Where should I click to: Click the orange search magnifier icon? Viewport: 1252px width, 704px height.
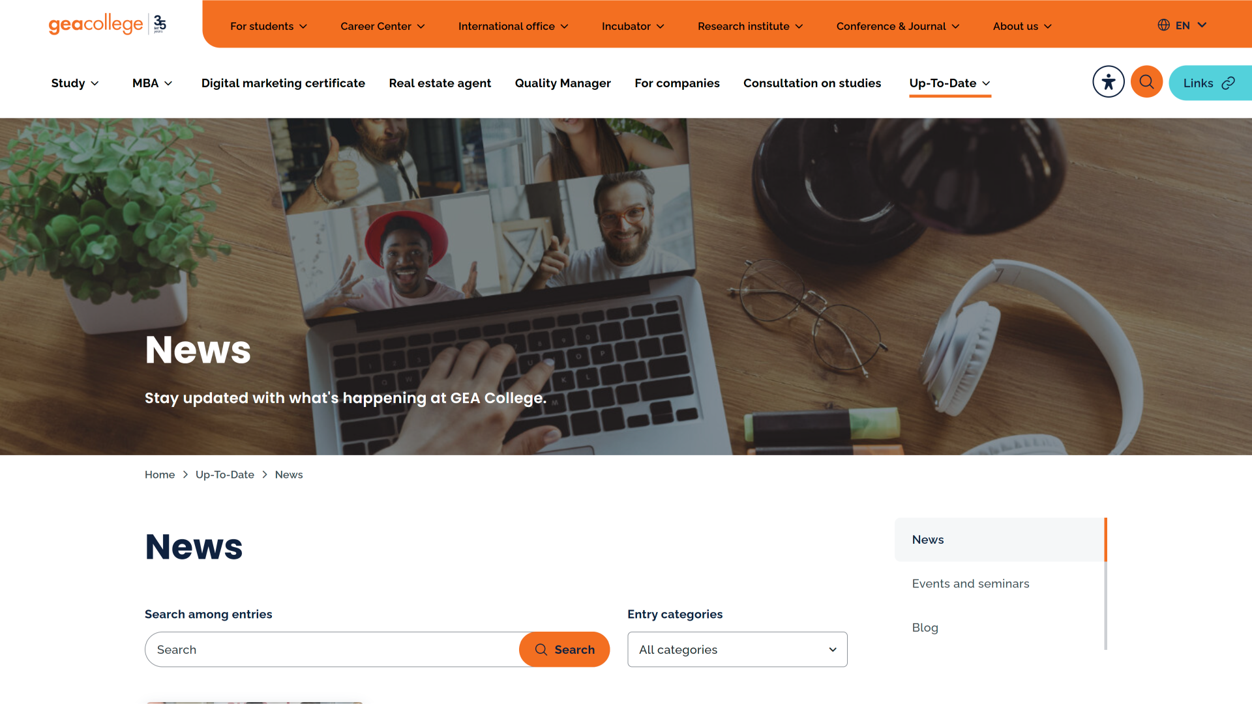click(1146, 82)
